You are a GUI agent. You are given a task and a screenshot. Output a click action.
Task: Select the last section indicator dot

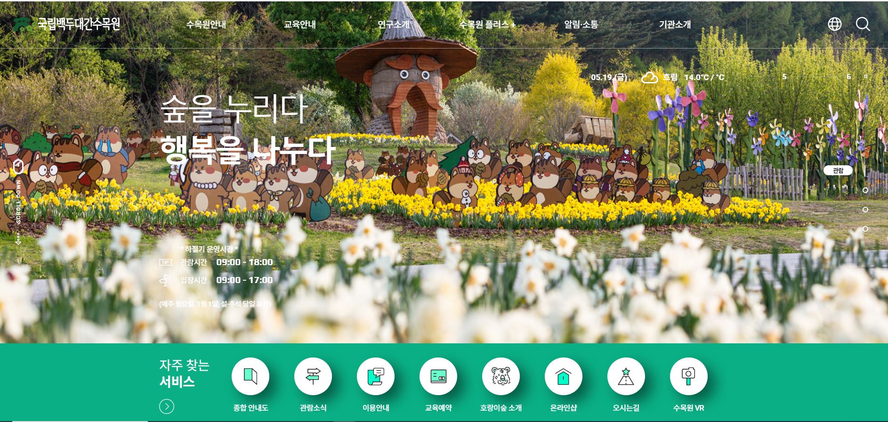coord(865,229)
